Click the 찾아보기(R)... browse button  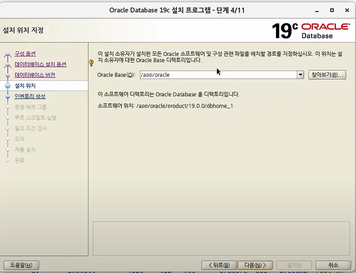pos(327,75)
